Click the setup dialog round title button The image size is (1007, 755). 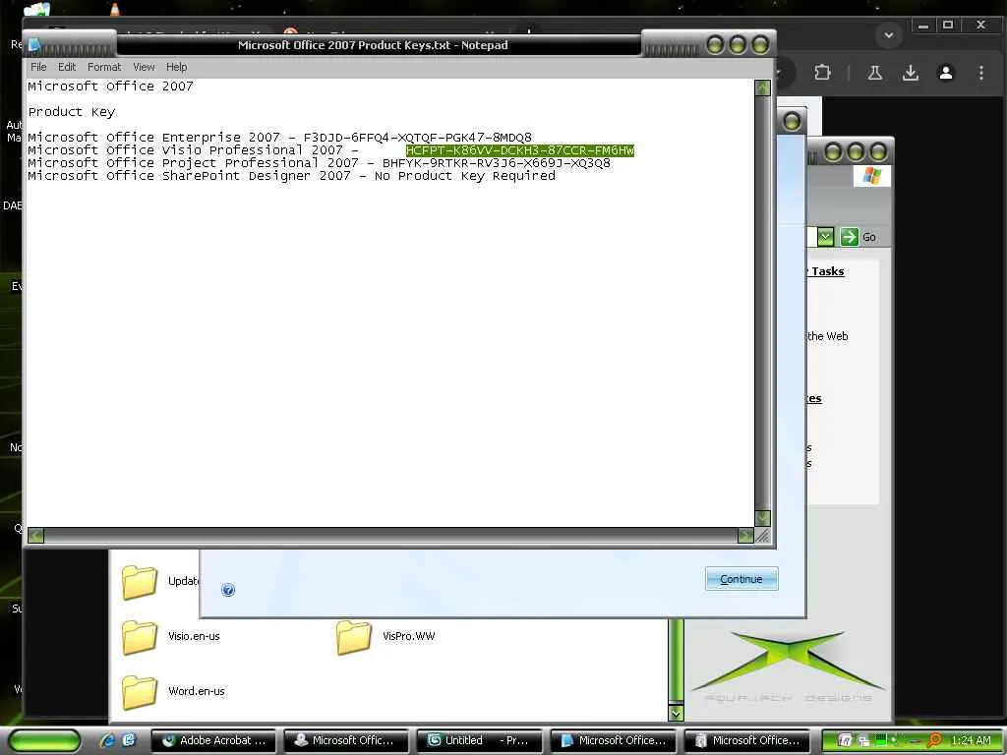click(x=792, y=121)
